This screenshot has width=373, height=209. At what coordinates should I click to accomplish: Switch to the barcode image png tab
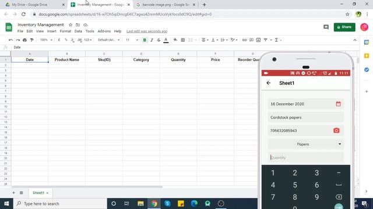[x=166, y=5]
